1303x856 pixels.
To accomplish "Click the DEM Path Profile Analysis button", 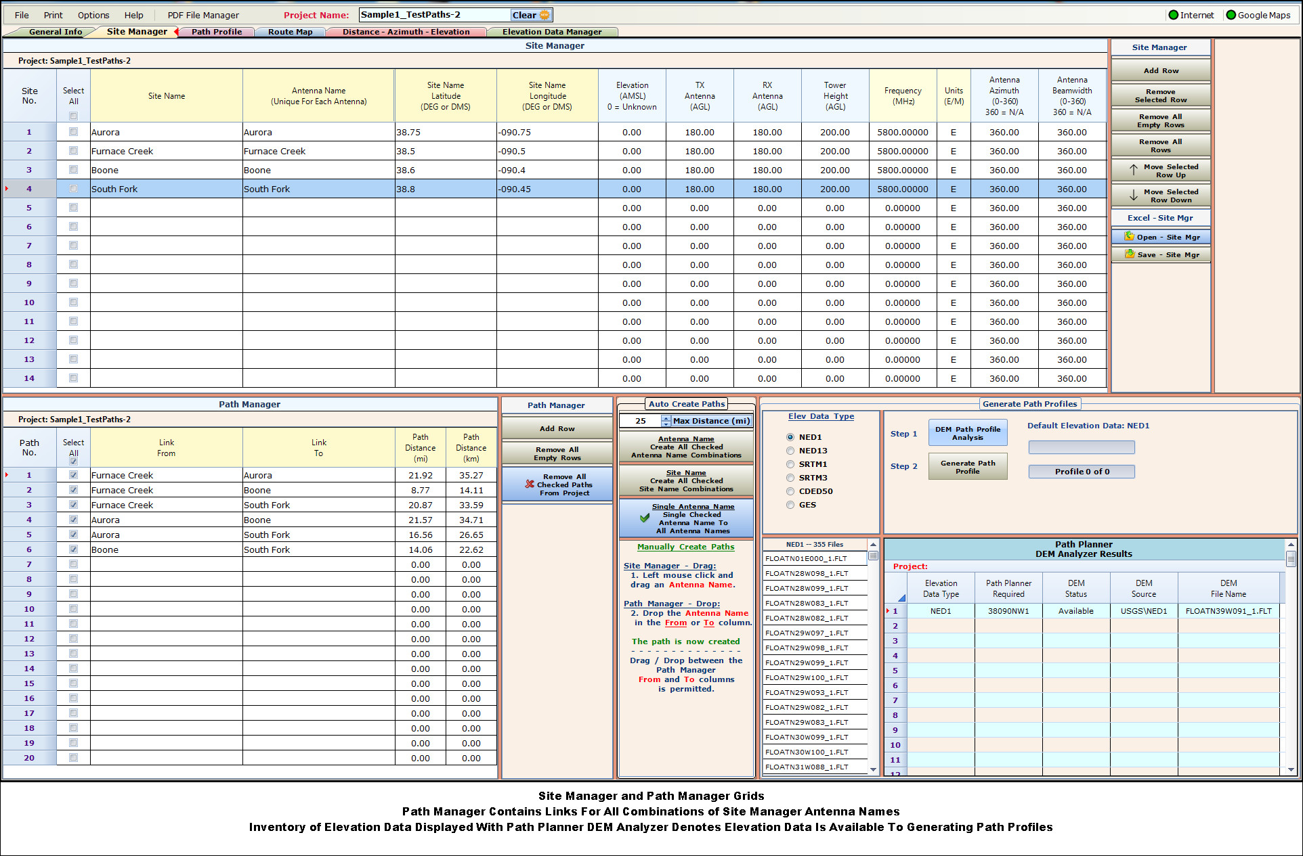I will pyautogui.click(x=967, y=432).
